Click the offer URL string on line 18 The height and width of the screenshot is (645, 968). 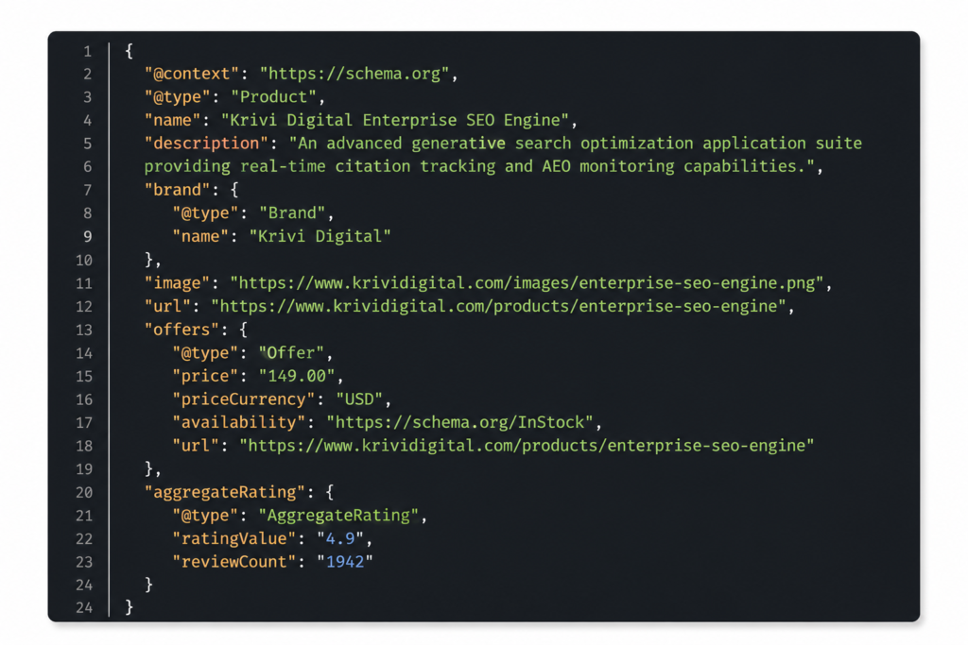coord(527,446)
